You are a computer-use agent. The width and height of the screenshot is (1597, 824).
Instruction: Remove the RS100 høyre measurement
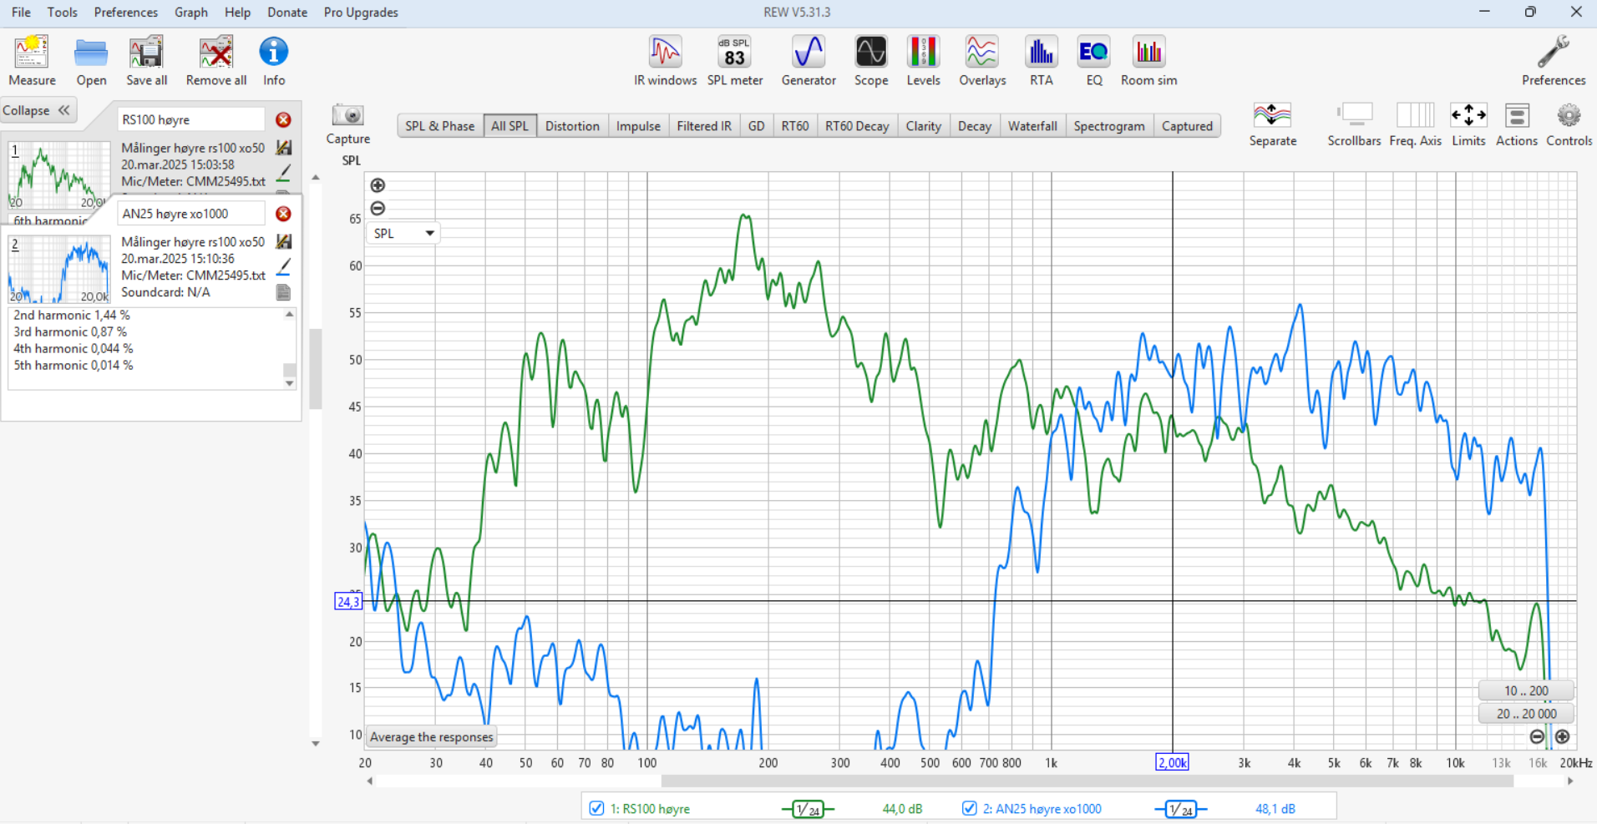283,120
